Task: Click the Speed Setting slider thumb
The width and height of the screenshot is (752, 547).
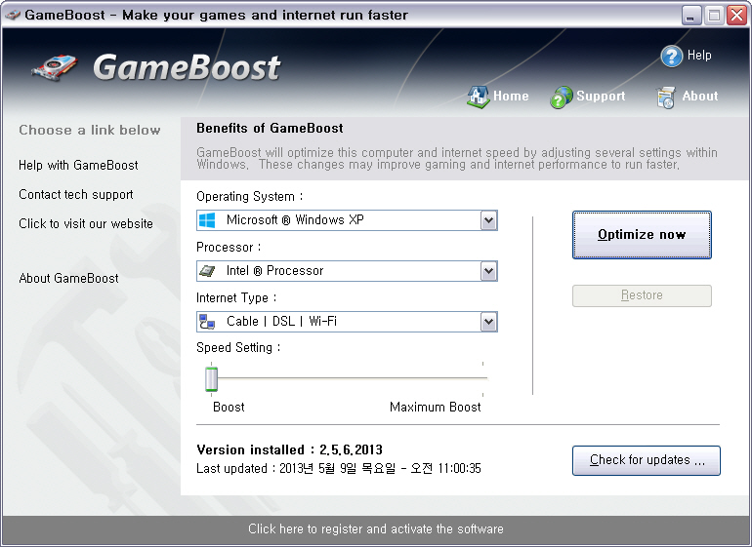Action: click(x=212, y=379)
